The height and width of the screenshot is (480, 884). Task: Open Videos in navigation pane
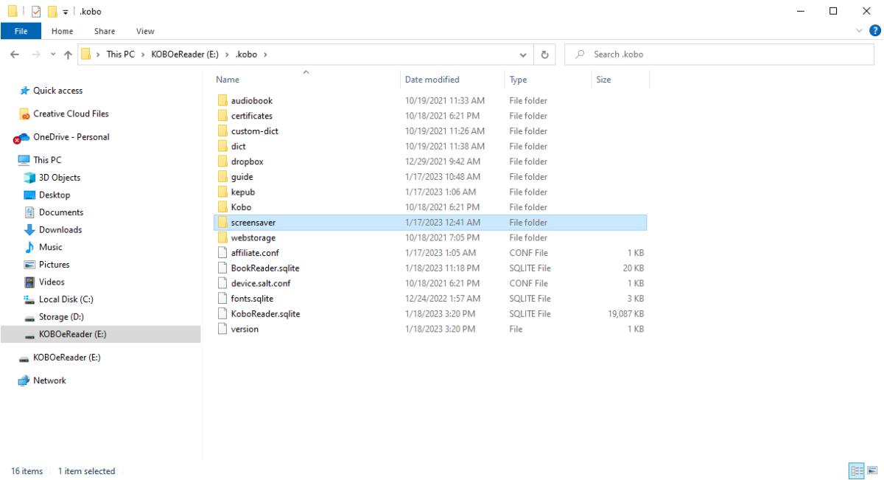(52, 282)
